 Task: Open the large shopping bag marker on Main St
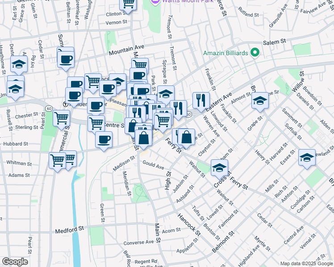144,139
